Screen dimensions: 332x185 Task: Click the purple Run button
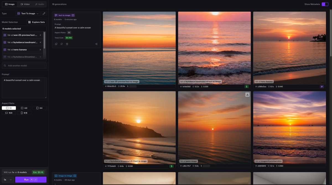tap(31, 180)
